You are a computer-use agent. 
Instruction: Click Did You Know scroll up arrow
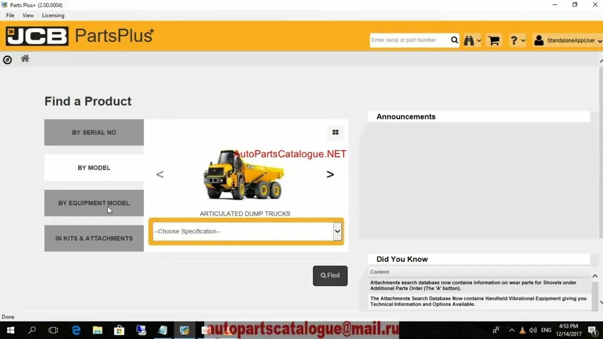pos(595,276)
